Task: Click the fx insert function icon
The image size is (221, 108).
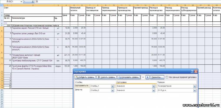Action: click(33, 2)
